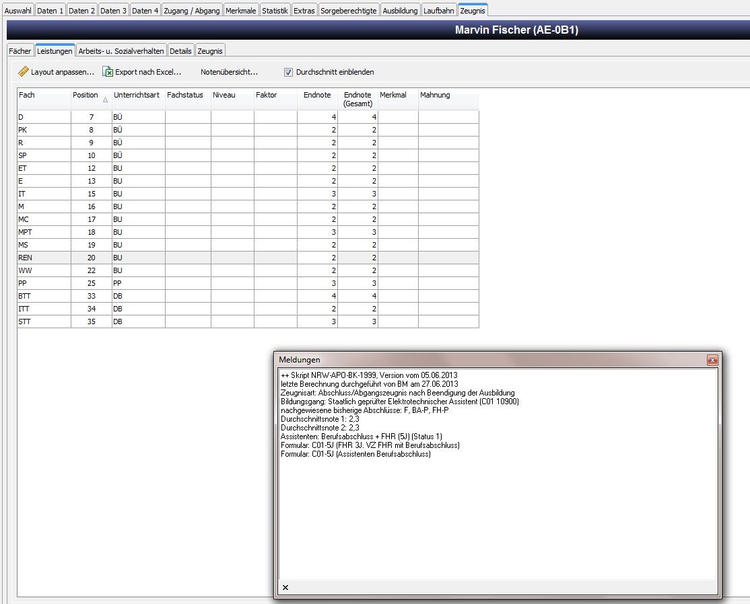
Task: Switch to the Fächer sub-tab
Action: click(20, 50)
